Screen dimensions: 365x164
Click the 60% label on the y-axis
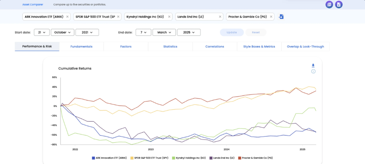[x=54, y=77]
